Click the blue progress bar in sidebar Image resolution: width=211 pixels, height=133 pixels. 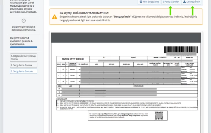(24, 47)
